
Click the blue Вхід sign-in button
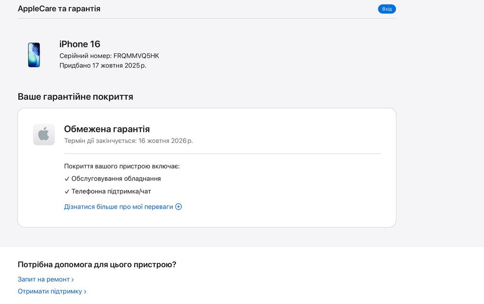(387, 9)
